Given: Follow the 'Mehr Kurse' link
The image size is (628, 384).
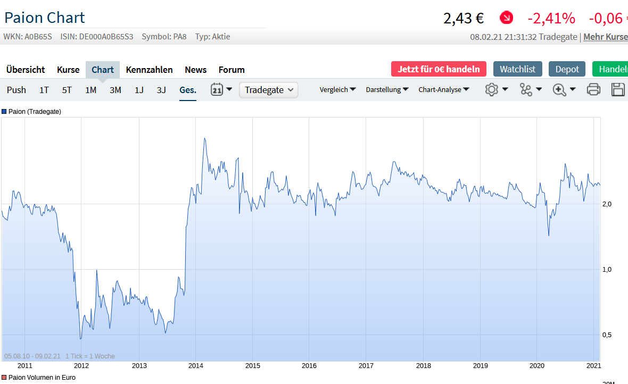Looking at the screenshot, I should point(606,37).
